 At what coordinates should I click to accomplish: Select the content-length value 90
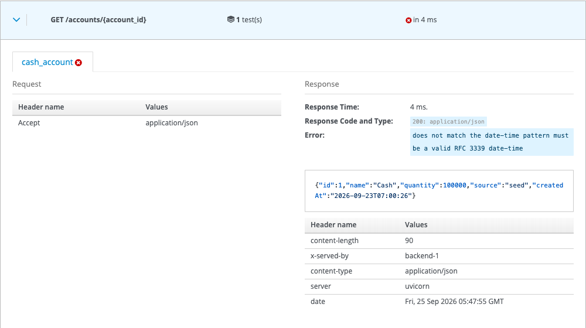pyautogui.click(x=409, y=241)
